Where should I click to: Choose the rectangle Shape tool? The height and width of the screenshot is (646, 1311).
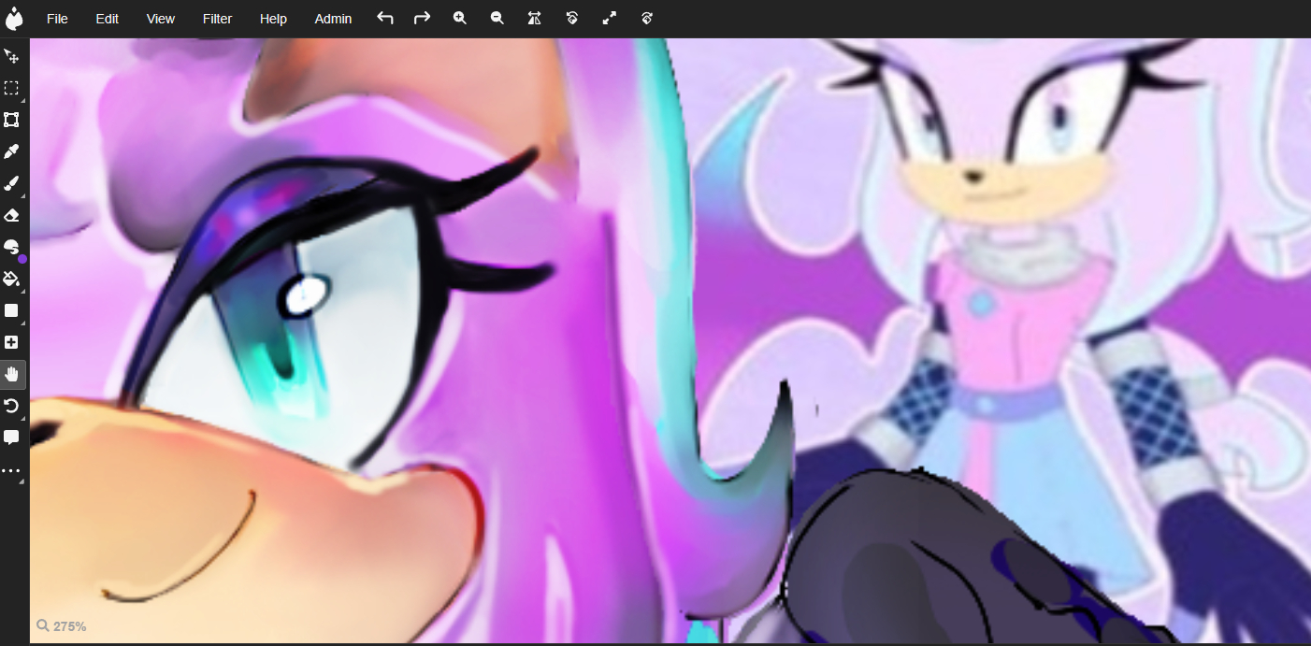click(11, 310)
